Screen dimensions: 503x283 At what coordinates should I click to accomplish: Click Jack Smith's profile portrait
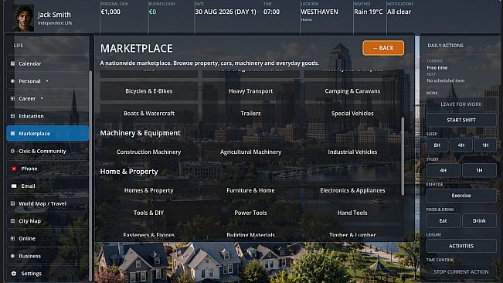coord(23,18)
